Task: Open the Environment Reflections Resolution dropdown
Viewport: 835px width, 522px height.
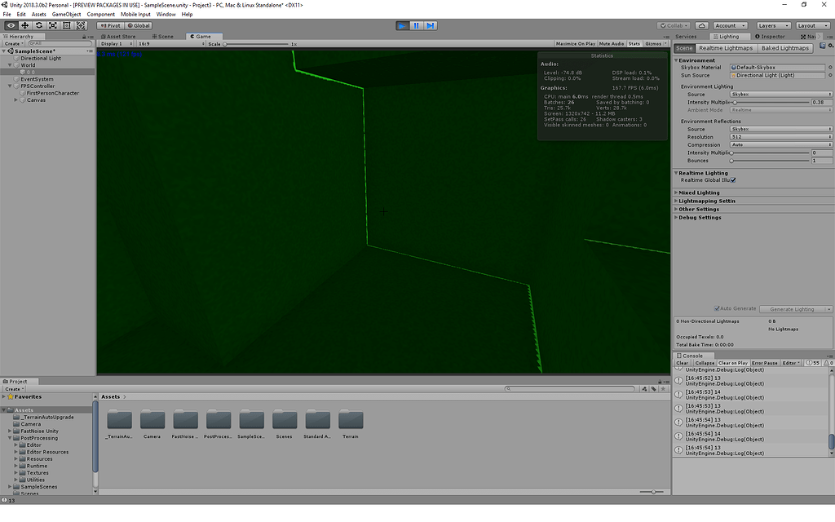Action: pyautogui.click(x=780, y=136)
